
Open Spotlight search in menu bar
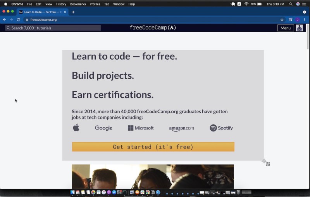291,4
